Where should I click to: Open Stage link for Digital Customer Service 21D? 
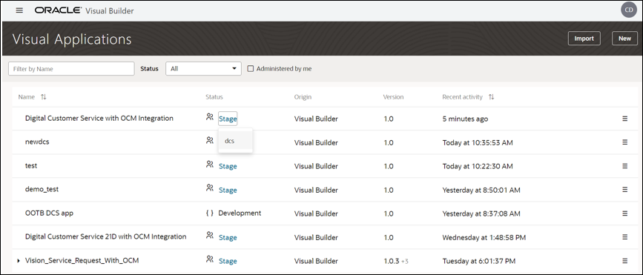point(228,238)
